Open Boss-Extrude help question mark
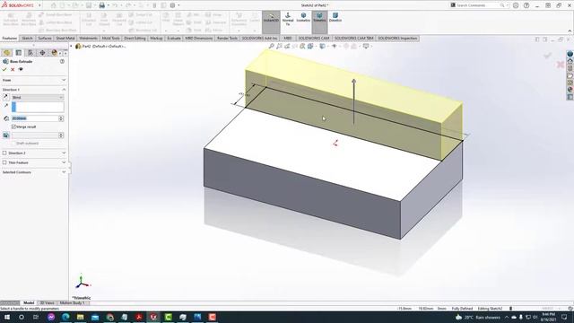574x323 pixels. (62, 62)
